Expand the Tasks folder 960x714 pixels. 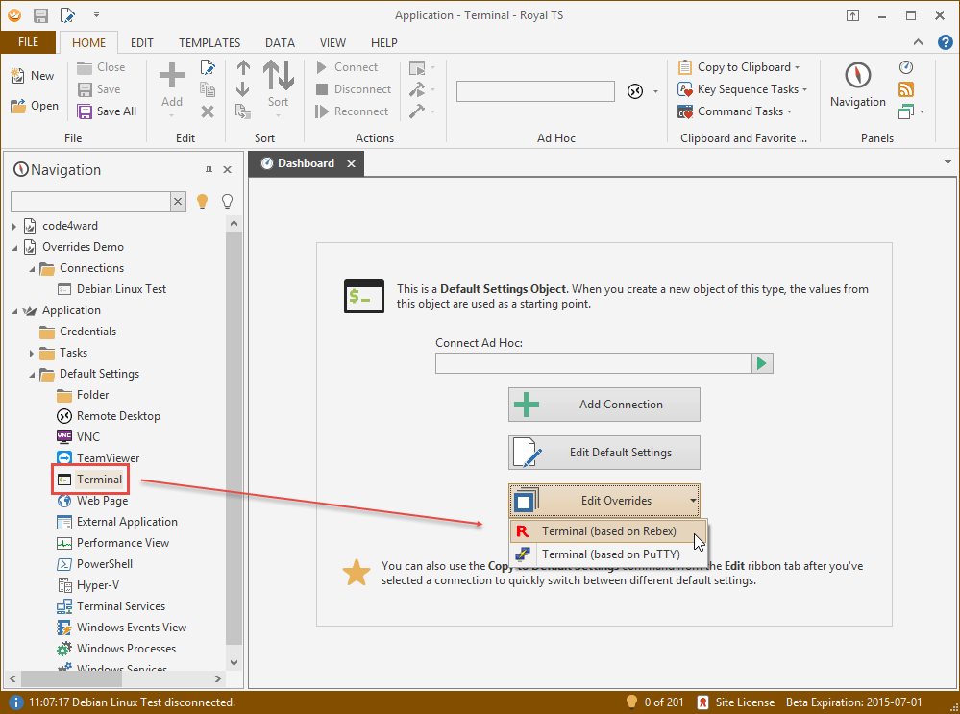coord(31,354)
